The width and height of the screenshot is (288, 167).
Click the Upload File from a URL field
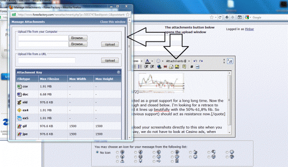47,60
